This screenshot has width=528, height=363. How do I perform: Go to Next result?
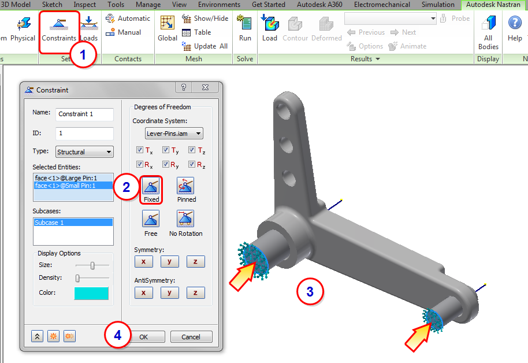[x=403, y=32]
